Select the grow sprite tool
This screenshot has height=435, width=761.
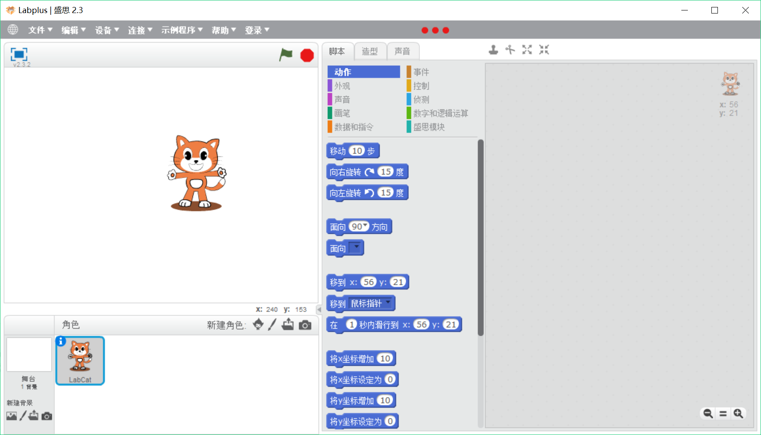point(527,50)
